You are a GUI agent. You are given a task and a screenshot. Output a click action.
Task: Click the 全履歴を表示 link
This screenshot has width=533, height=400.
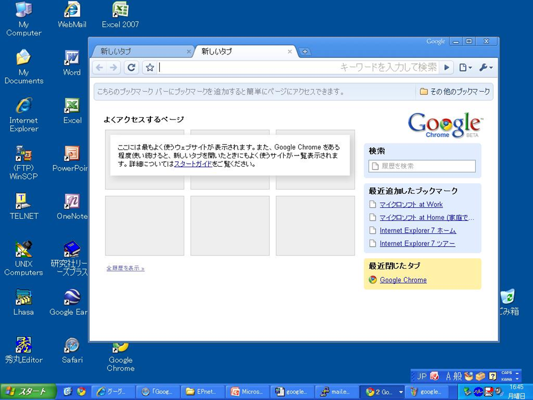125,268
